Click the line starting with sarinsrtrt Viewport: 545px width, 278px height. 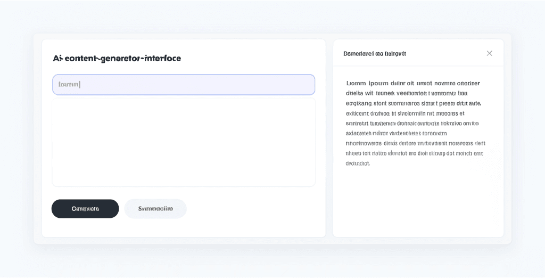[412, 124]
